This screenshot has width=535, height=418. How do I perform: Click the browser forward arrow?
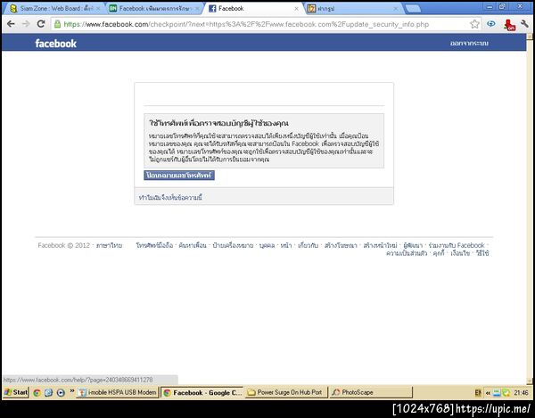tap(26, 24)
